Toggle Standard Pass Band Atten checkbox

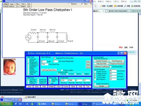55,58
